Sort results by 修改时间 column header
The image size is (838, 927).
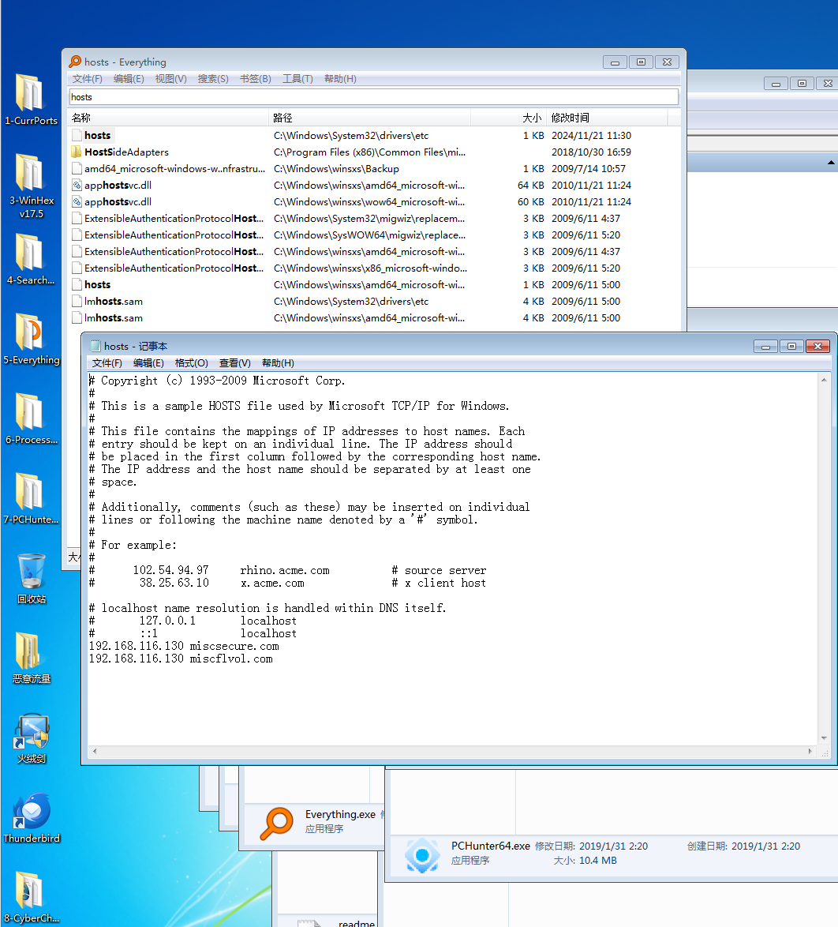point(607,118)
